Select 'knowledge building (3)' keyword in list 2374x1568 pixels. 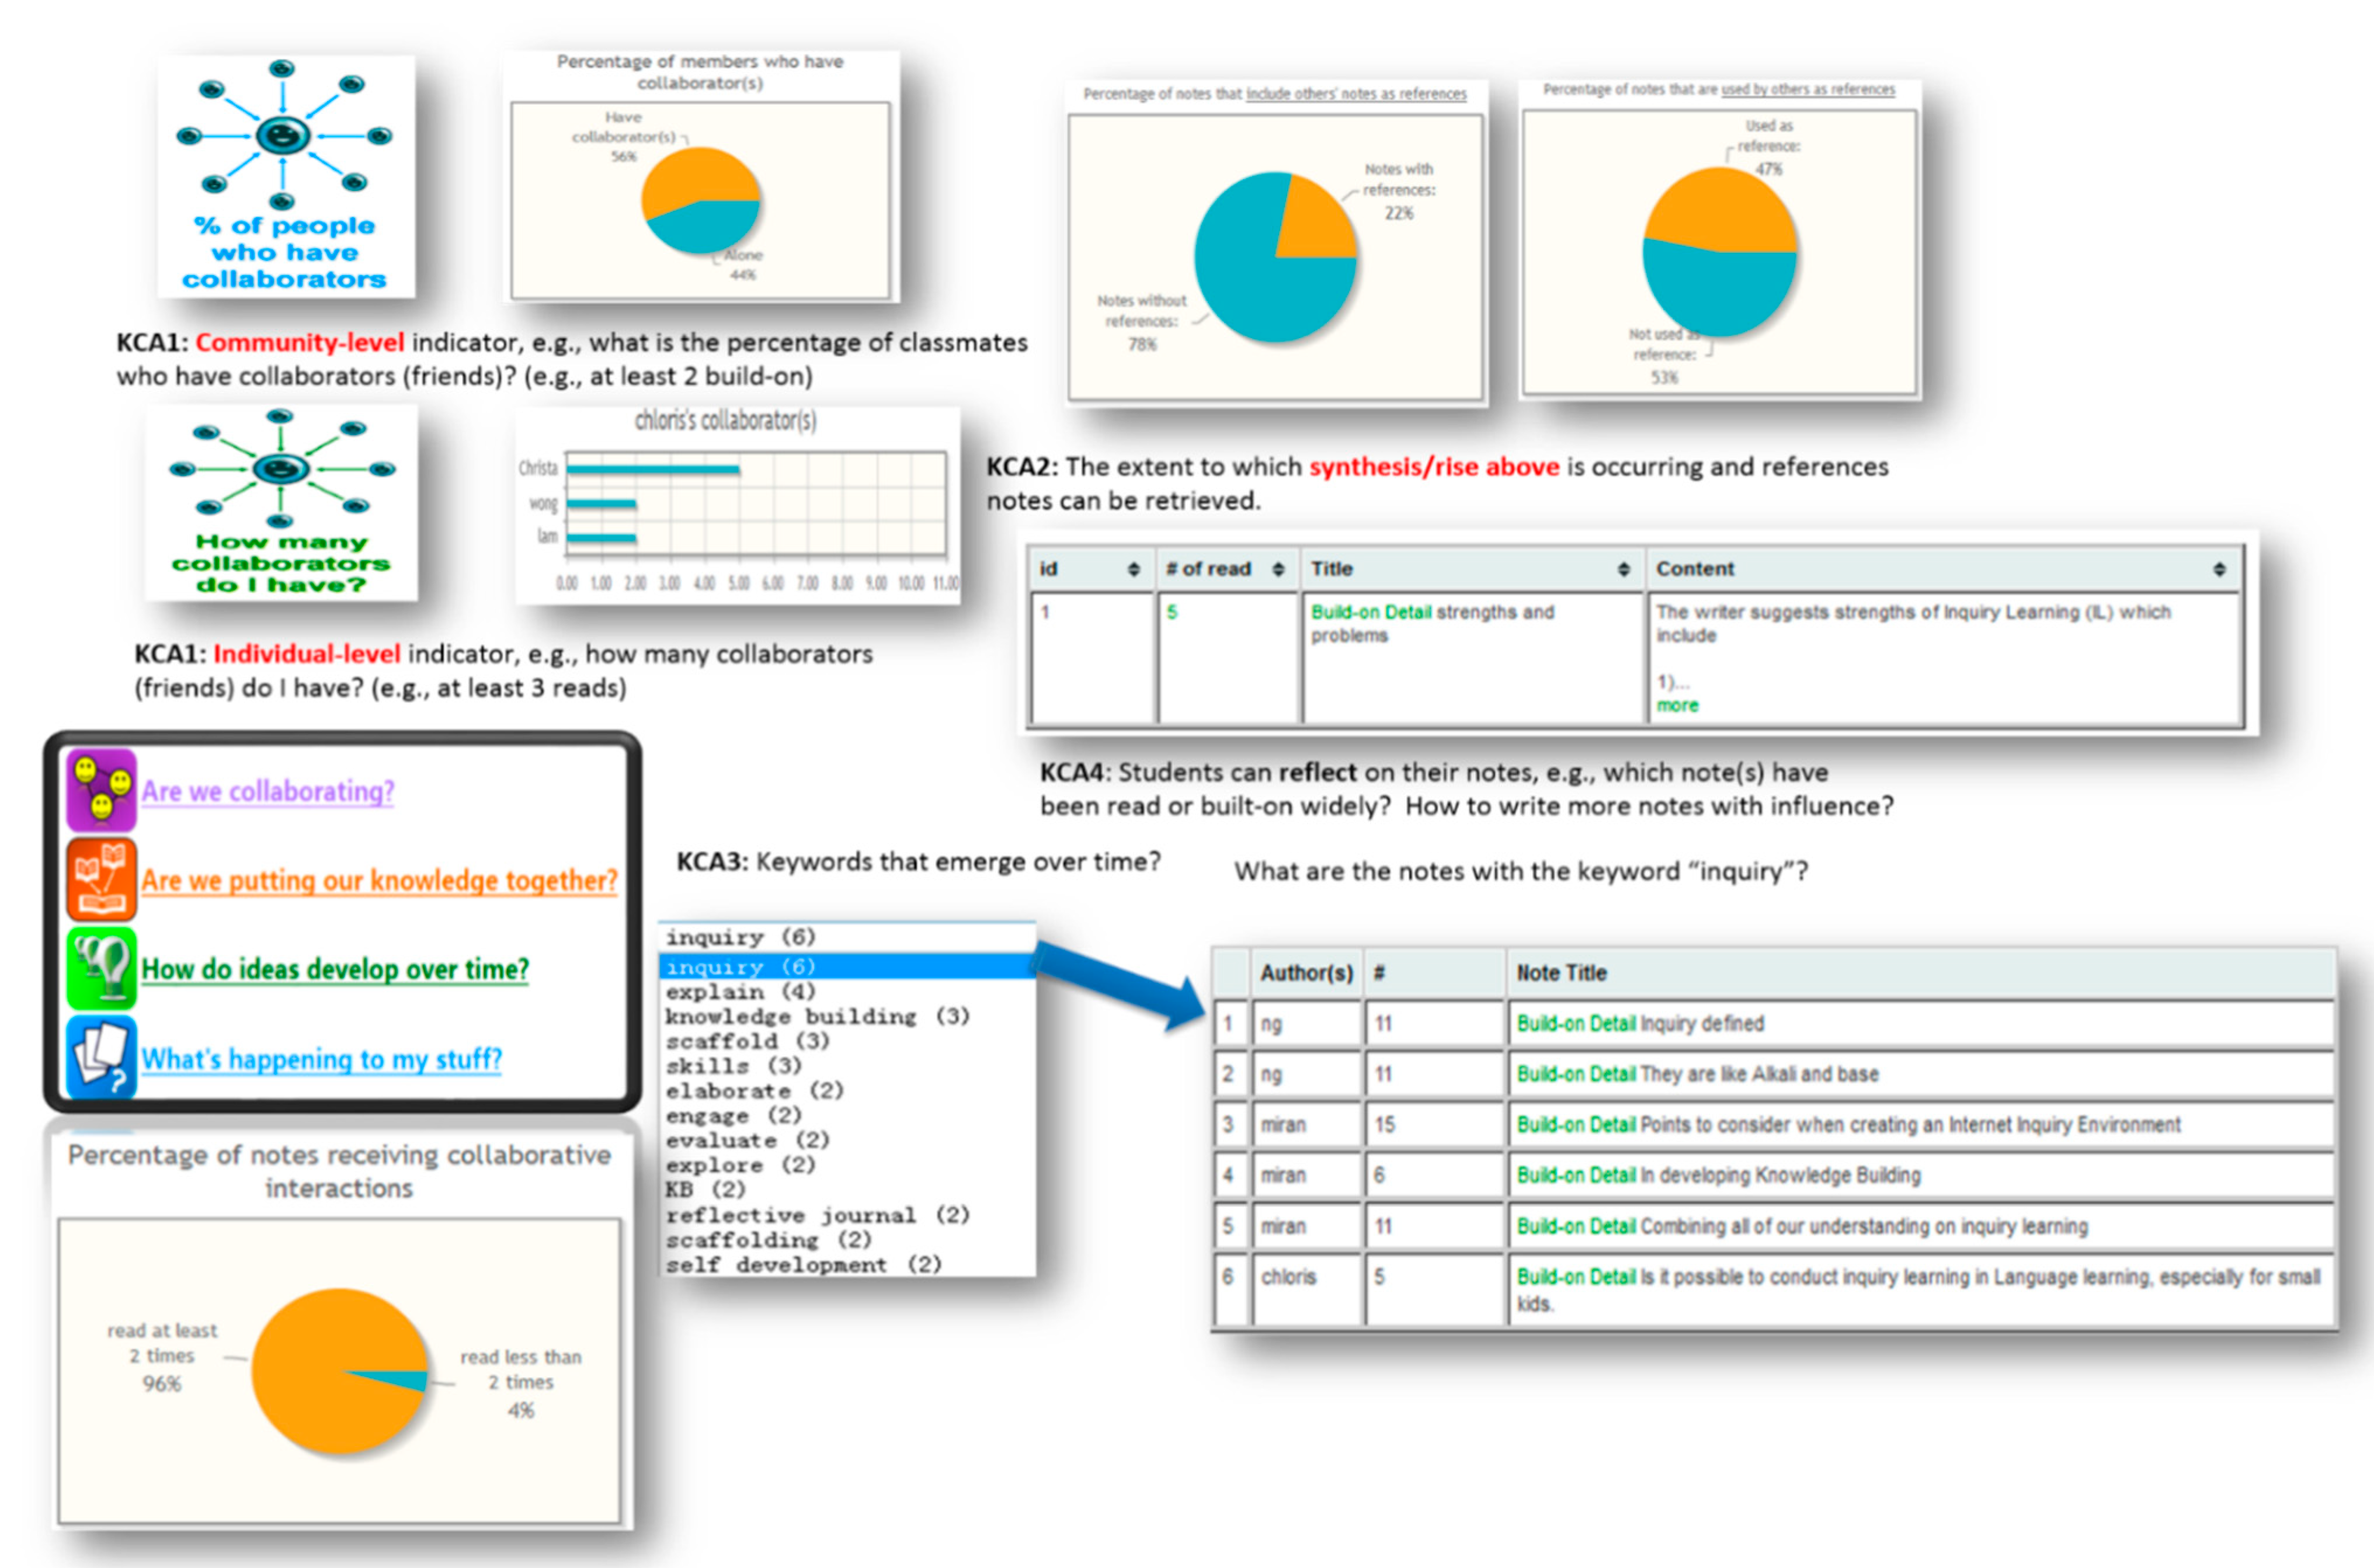817,1016
